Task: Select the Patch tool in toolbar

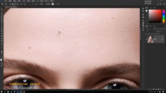Action: pos(2,25)
